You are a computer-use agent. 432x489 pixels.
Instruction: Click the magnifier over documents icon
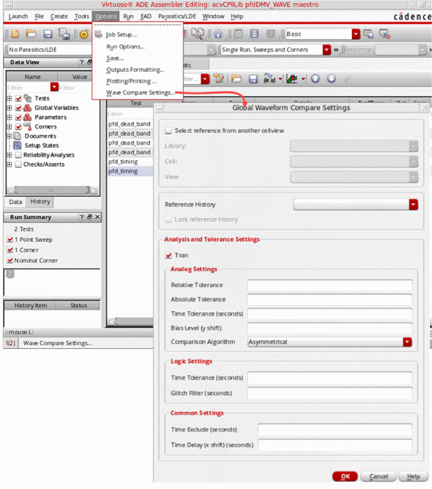[x=197, y=33]
